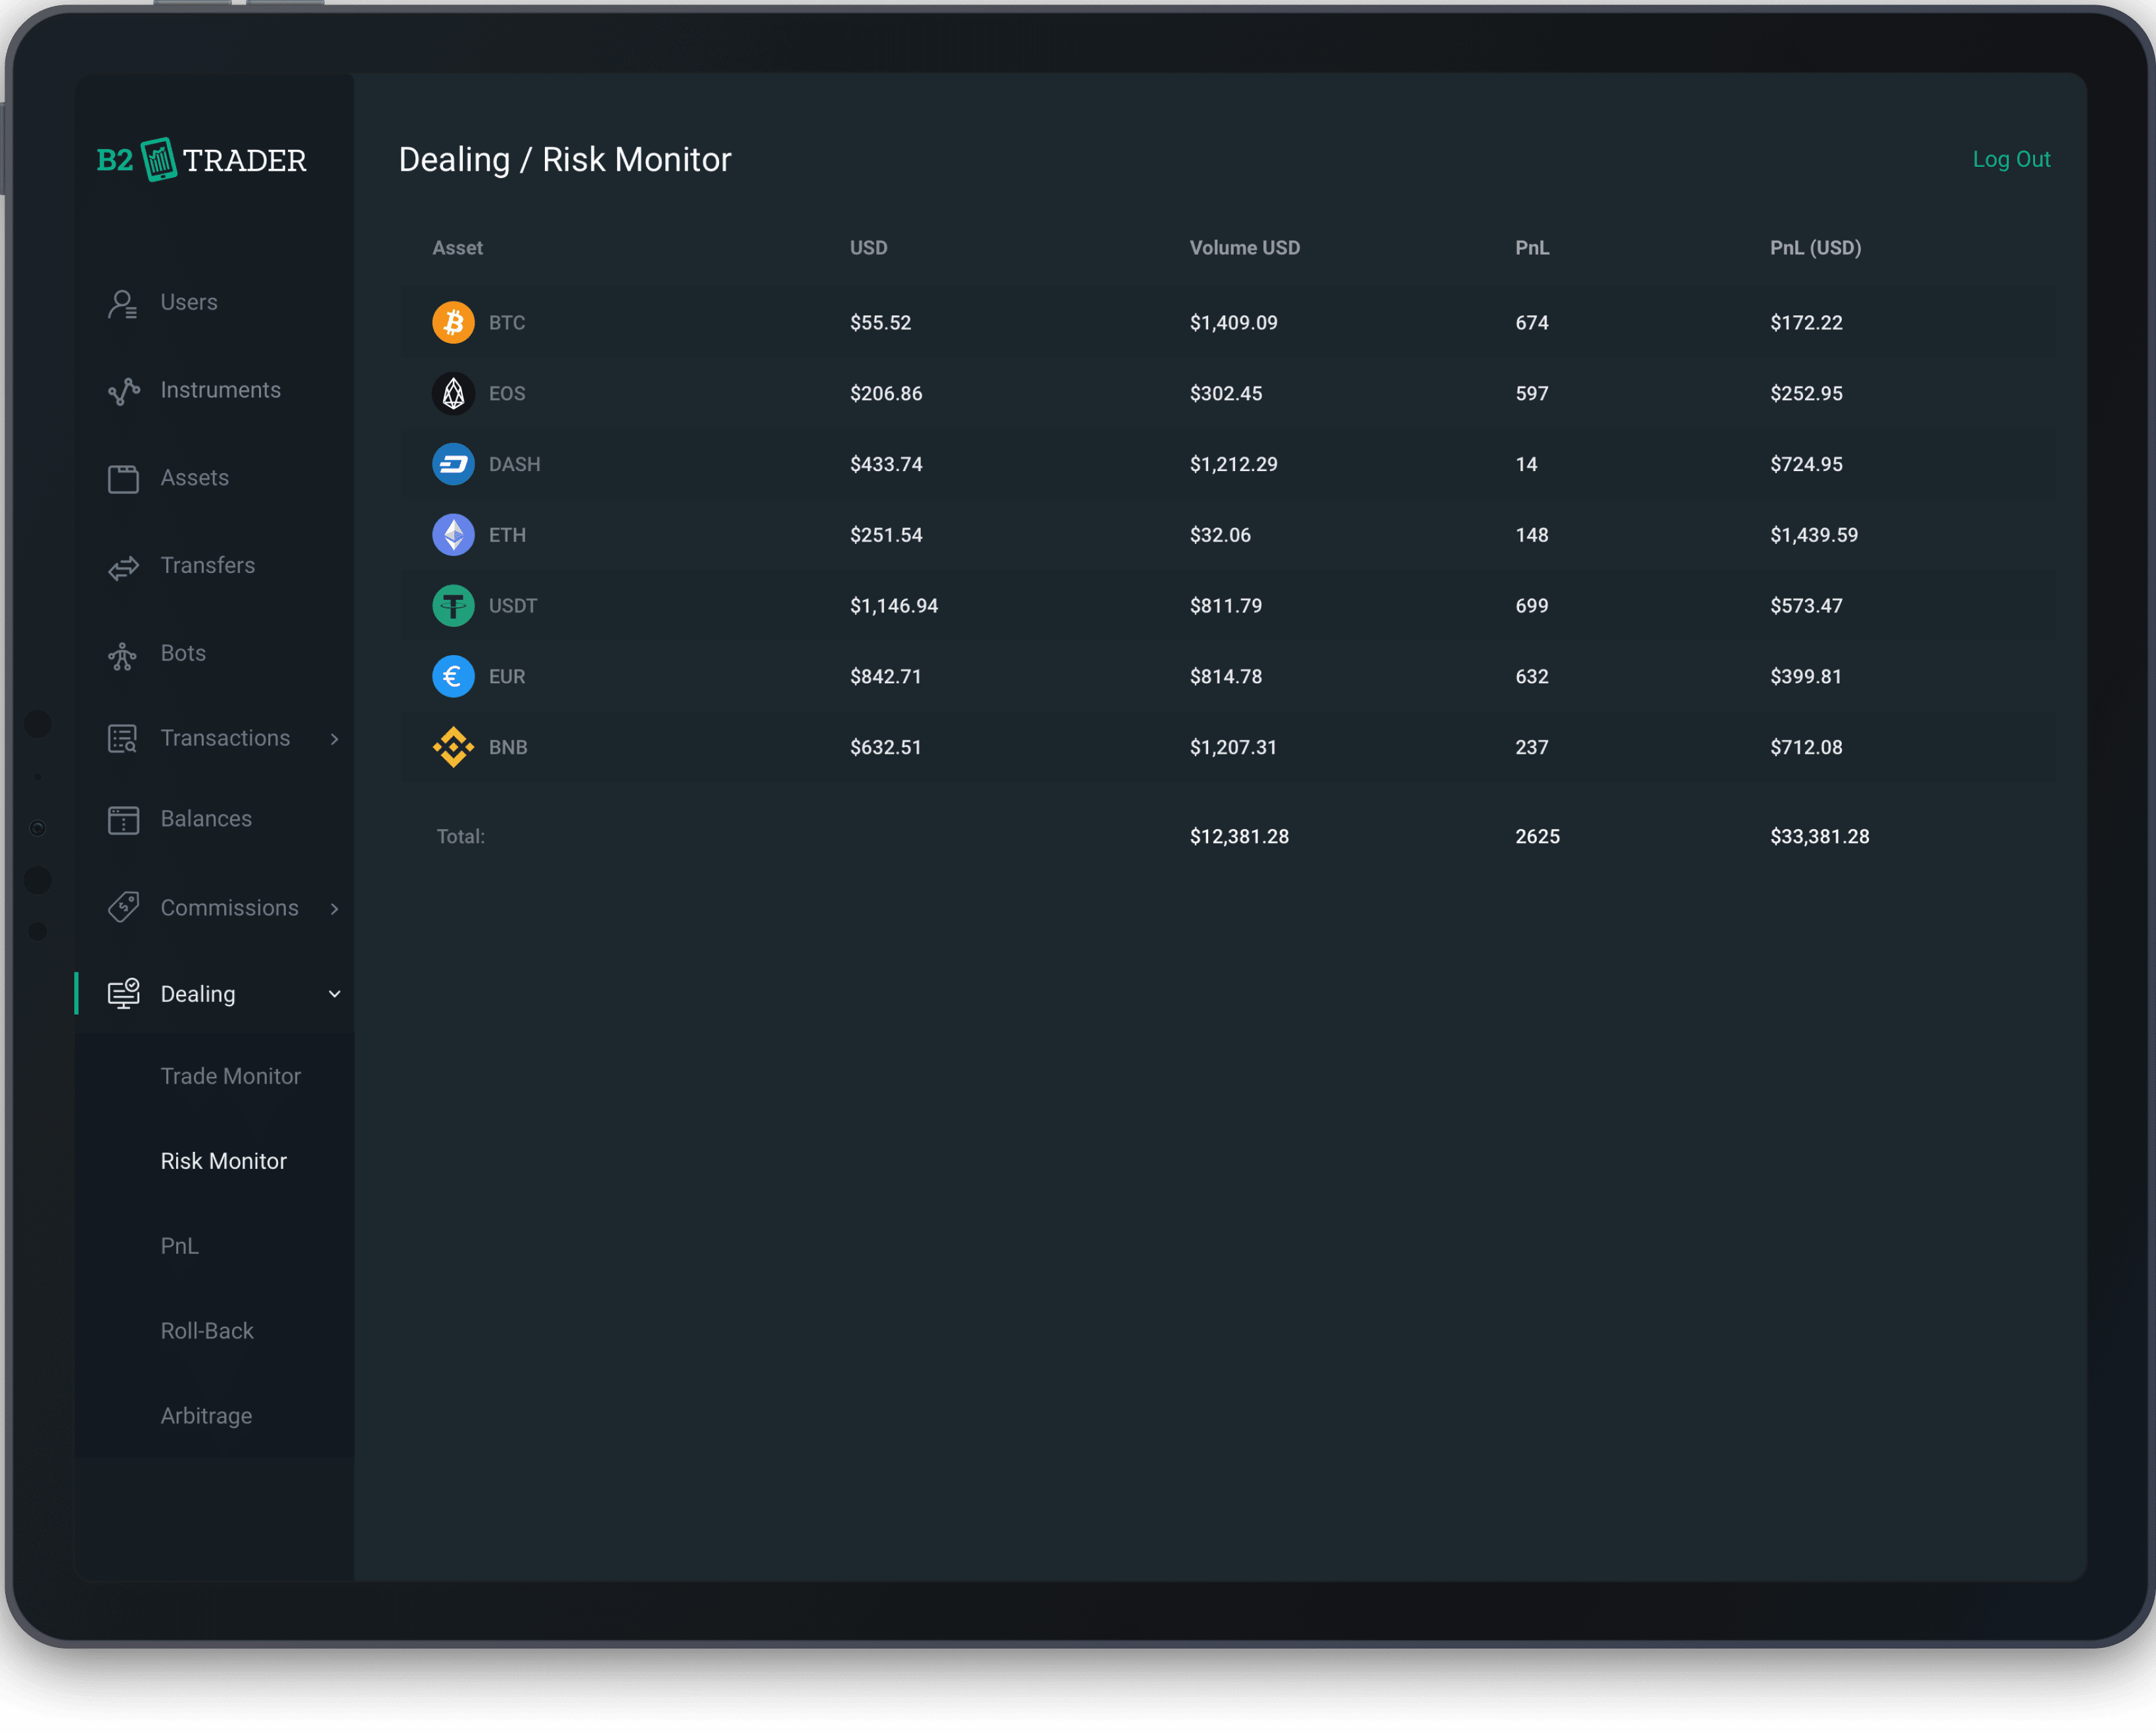Click the USDT asset label
Viewport: 2156px width, 1734px height.
pyautogui.click(x=512, y=606)
